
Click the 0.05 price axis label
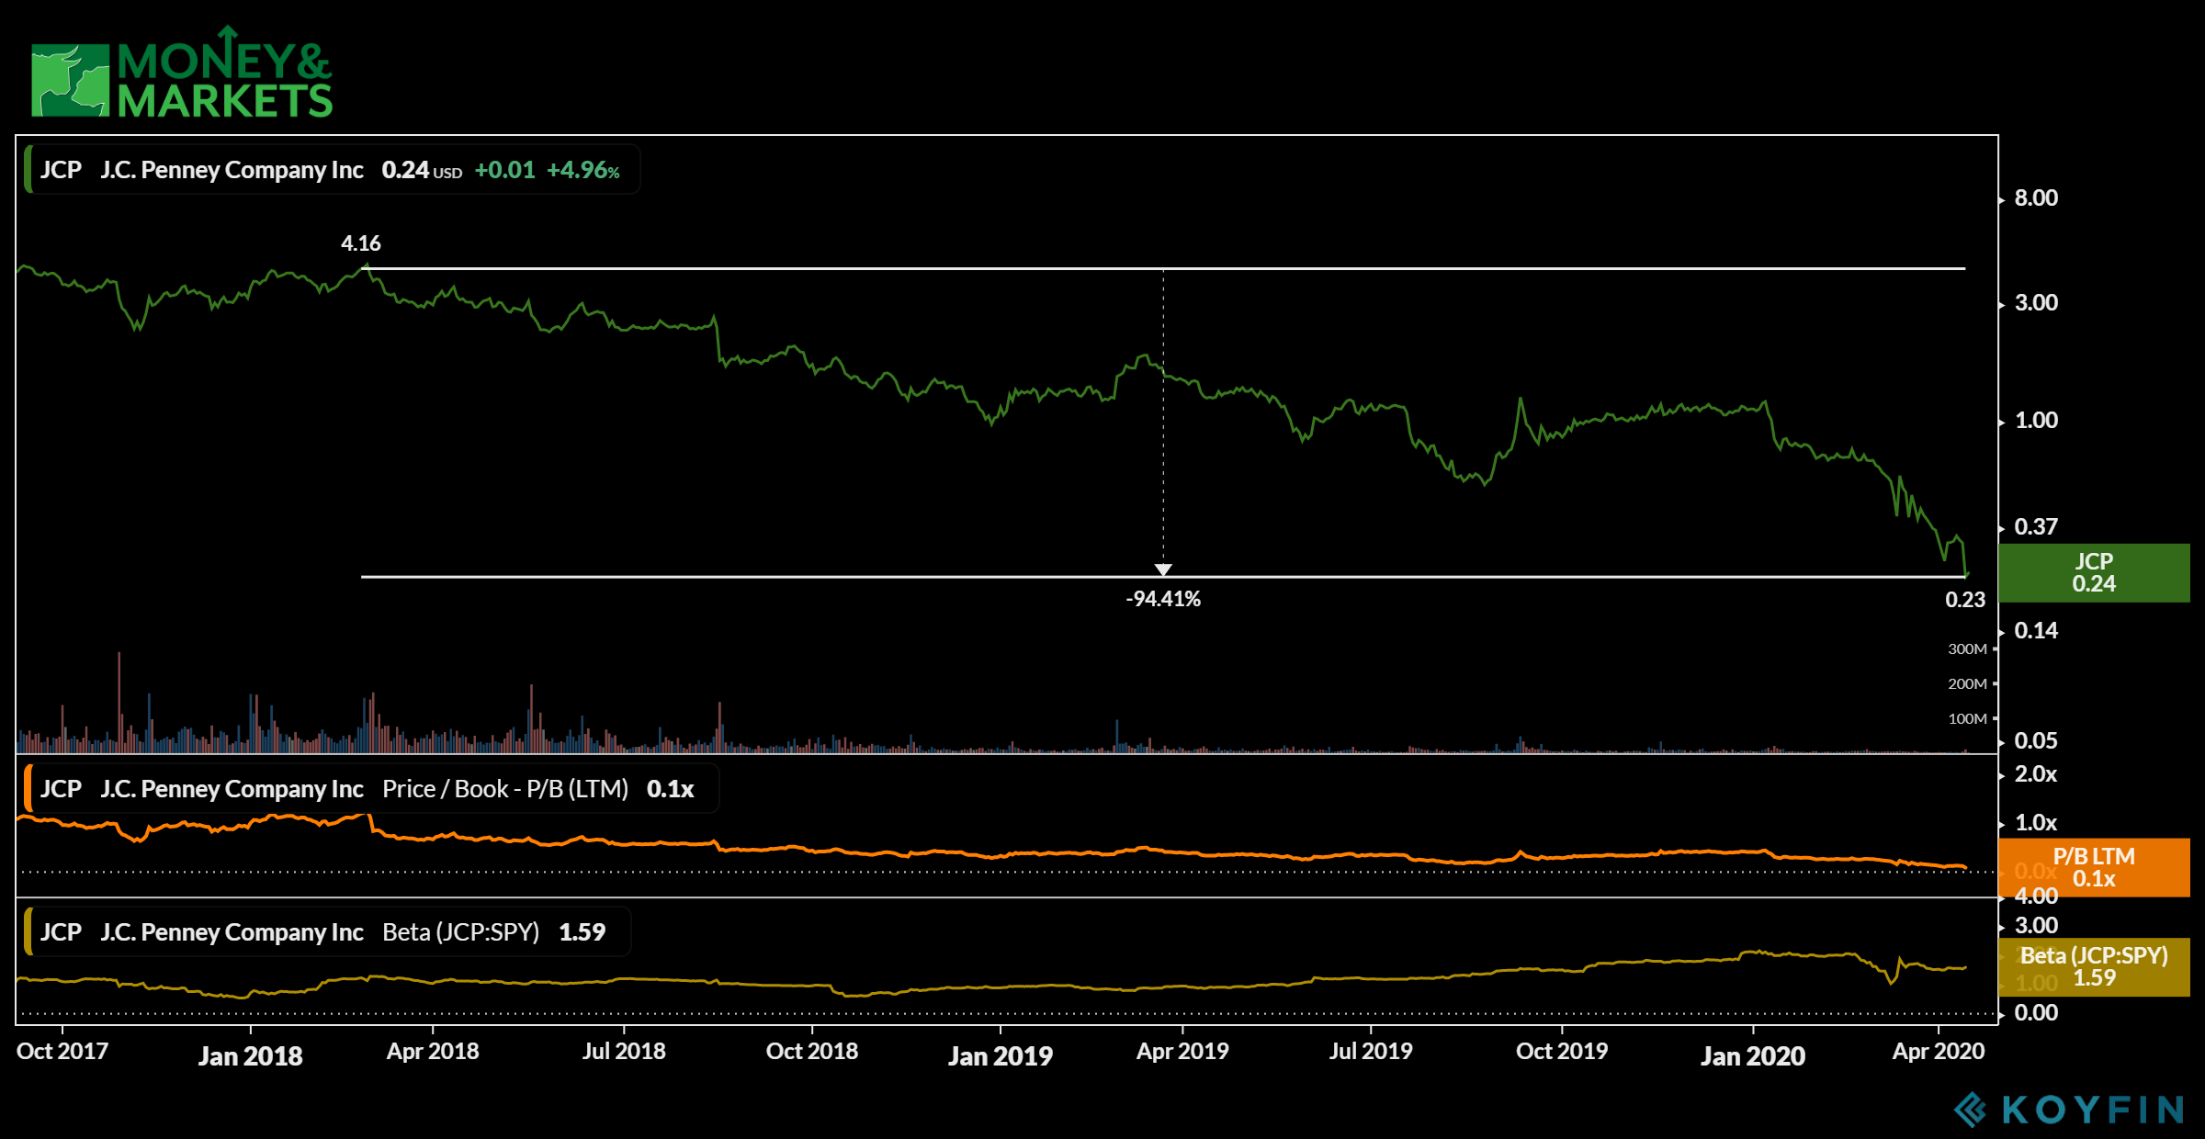[2036, 740]
